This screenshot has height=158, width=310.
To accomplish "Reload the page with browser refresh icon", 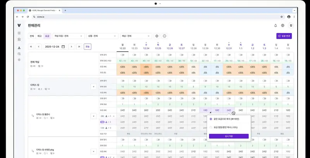I will [28, 17].
